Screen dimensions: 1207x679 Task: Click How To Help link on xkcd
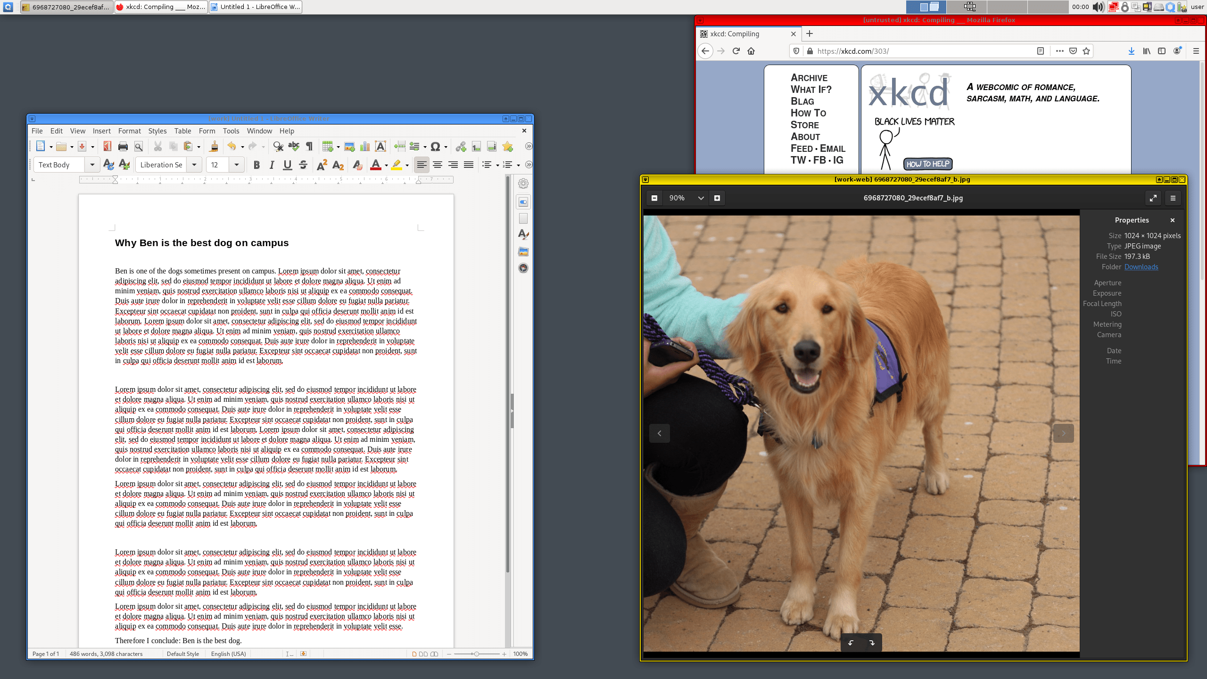click(927, 163)
